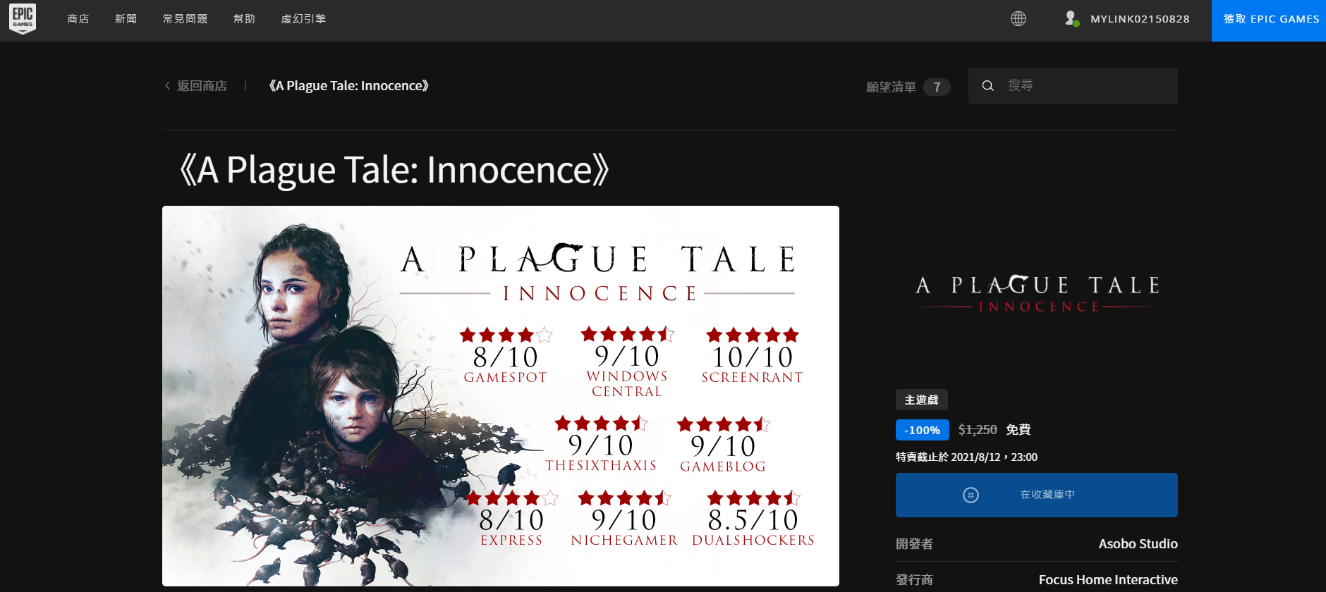Click the A Plague Tale: Innocence breadcrumb
The image size is (1326, 592).
pos(348,86)
